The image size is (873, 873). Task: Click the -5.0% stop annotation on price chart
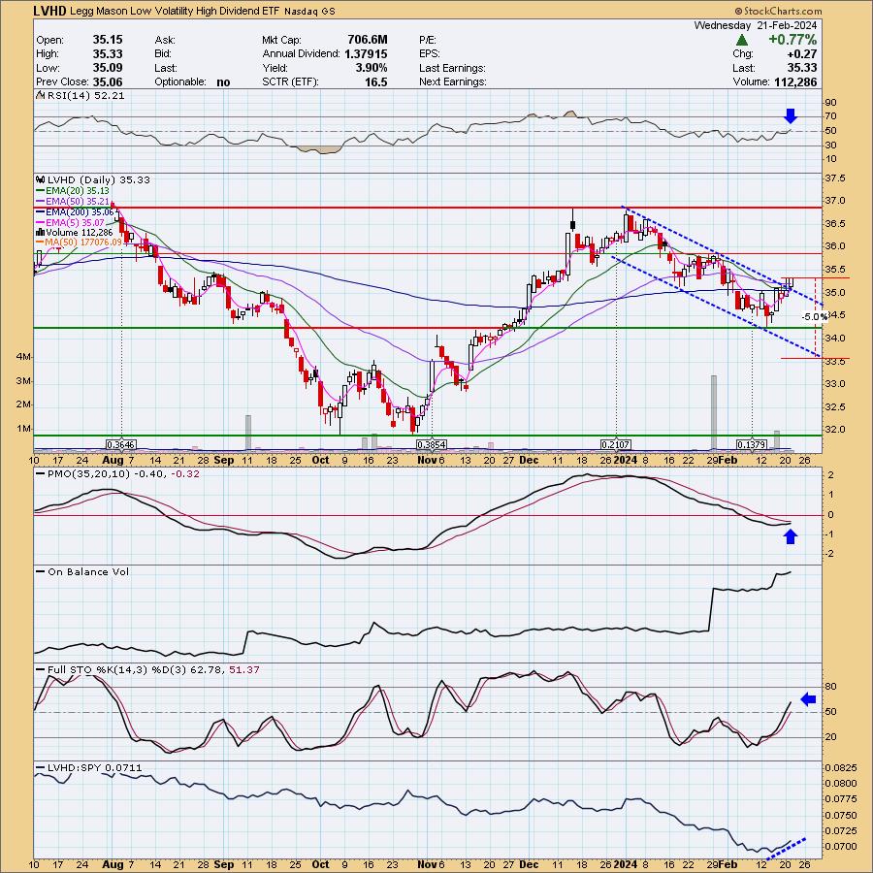[814, 317]
